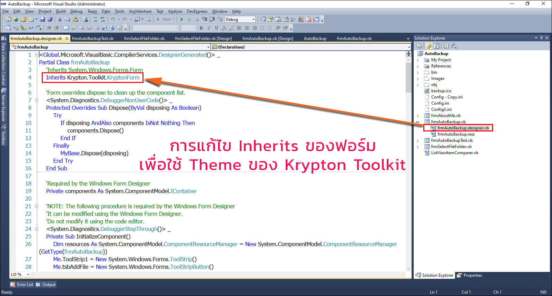552x296 pixels.
Task: Click the Save icon in the toolbar
Action: point(42,20)
